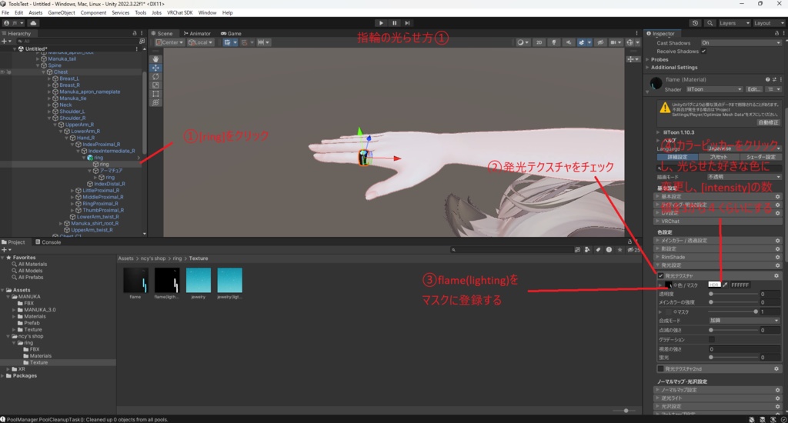Toggle the 発光テクスチャ checkbox
Image resolution: width=788 pixels, height=423 pixels.
click(x=660, y=276)
